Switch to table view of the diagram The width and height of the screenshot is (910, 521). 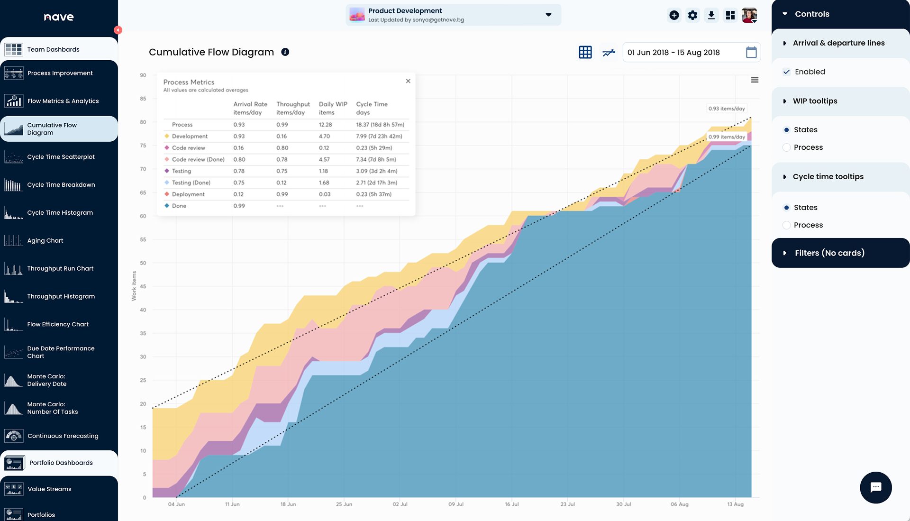[x=585, y=52]
